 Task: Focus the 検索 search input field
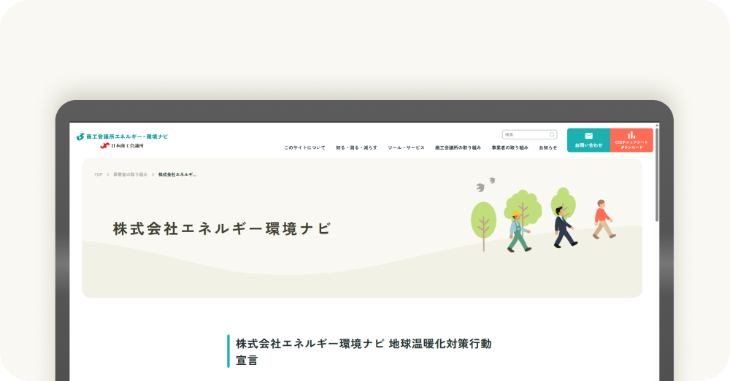(524, 135)
